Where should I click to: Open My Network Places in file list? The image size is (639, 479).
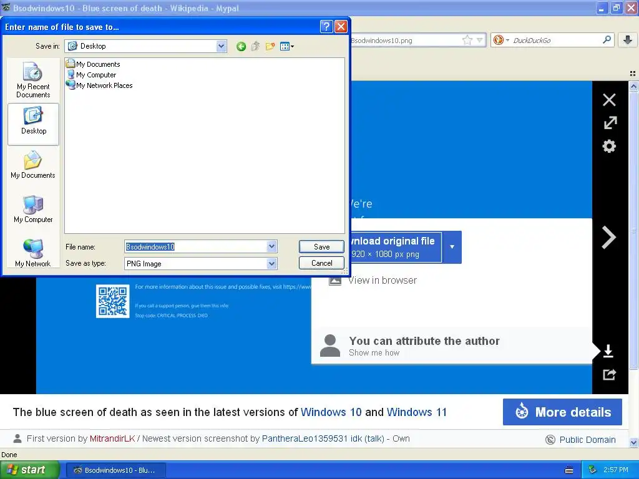click(99, 85)
